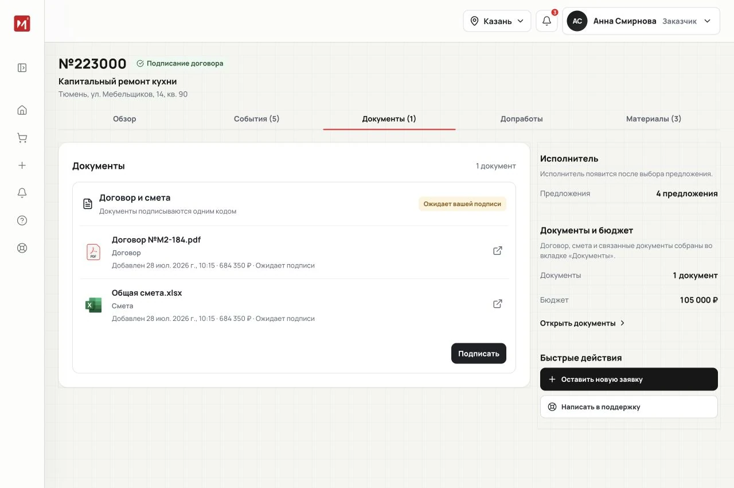This screenshot has height=488, width=734.
Task: Click the Подписать button
Action: (479, 354)
